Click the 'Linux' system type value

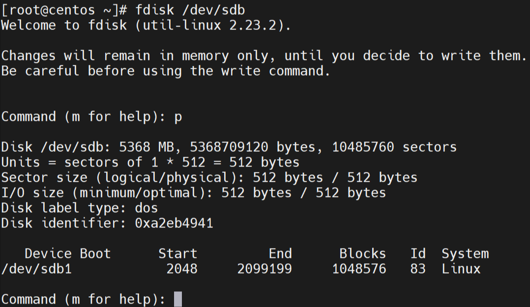(x=461, y=269)
